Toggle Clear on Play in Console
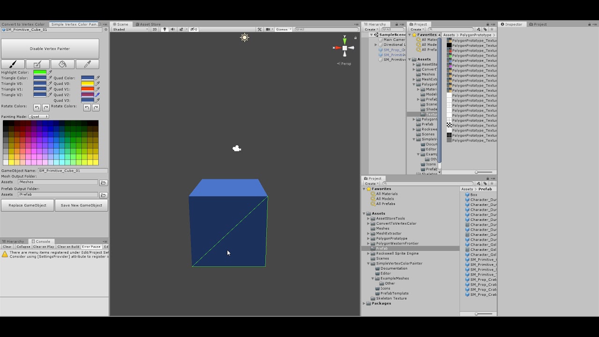The height and width of the screenshot is (337, 599). (x=44, y=247)
